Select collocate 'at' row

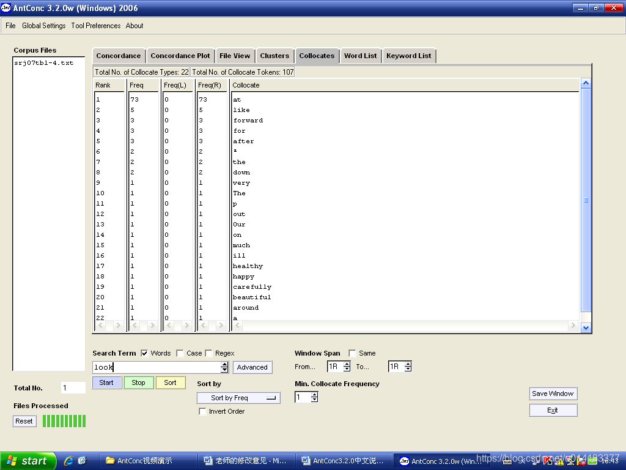pyautogui.click(x=237, y=100)
